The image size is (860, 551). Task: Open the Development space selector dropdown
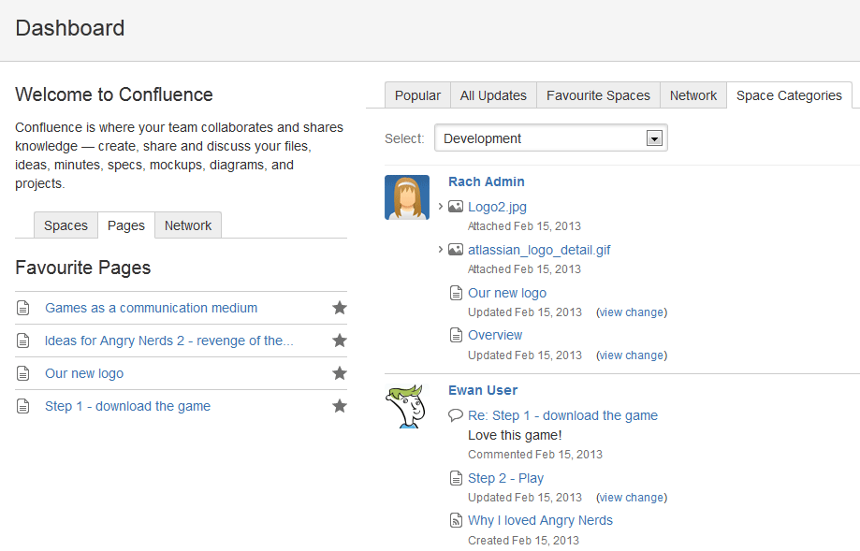tap(654, 137)
